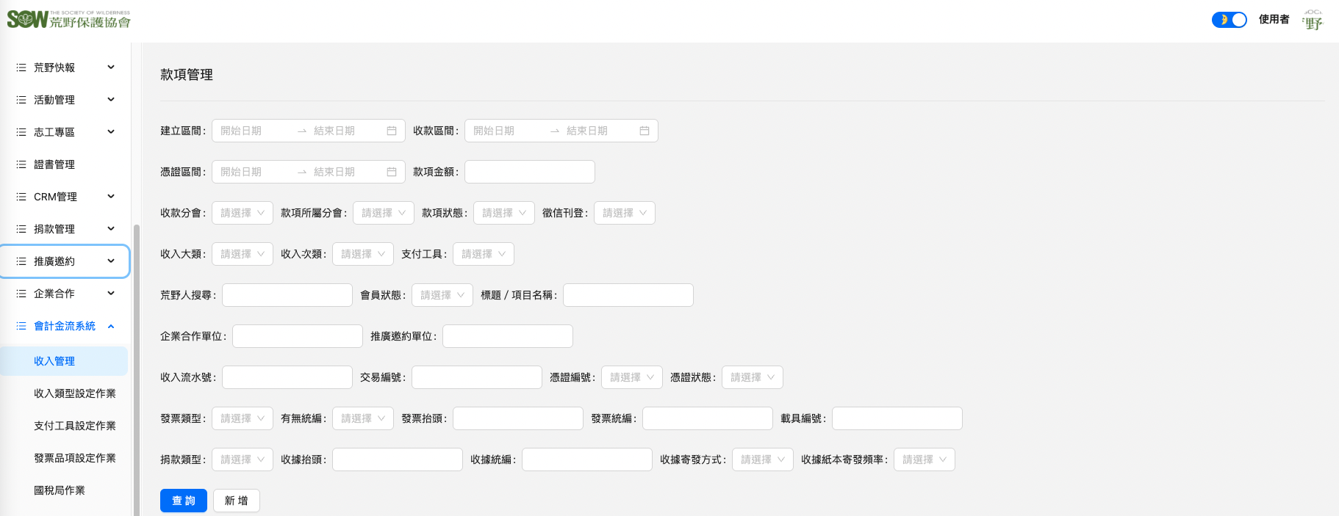The width and height of the screenshot is (1339, 516).
Task: Toggle the dark mode switch
Action: click(1229, 20)
